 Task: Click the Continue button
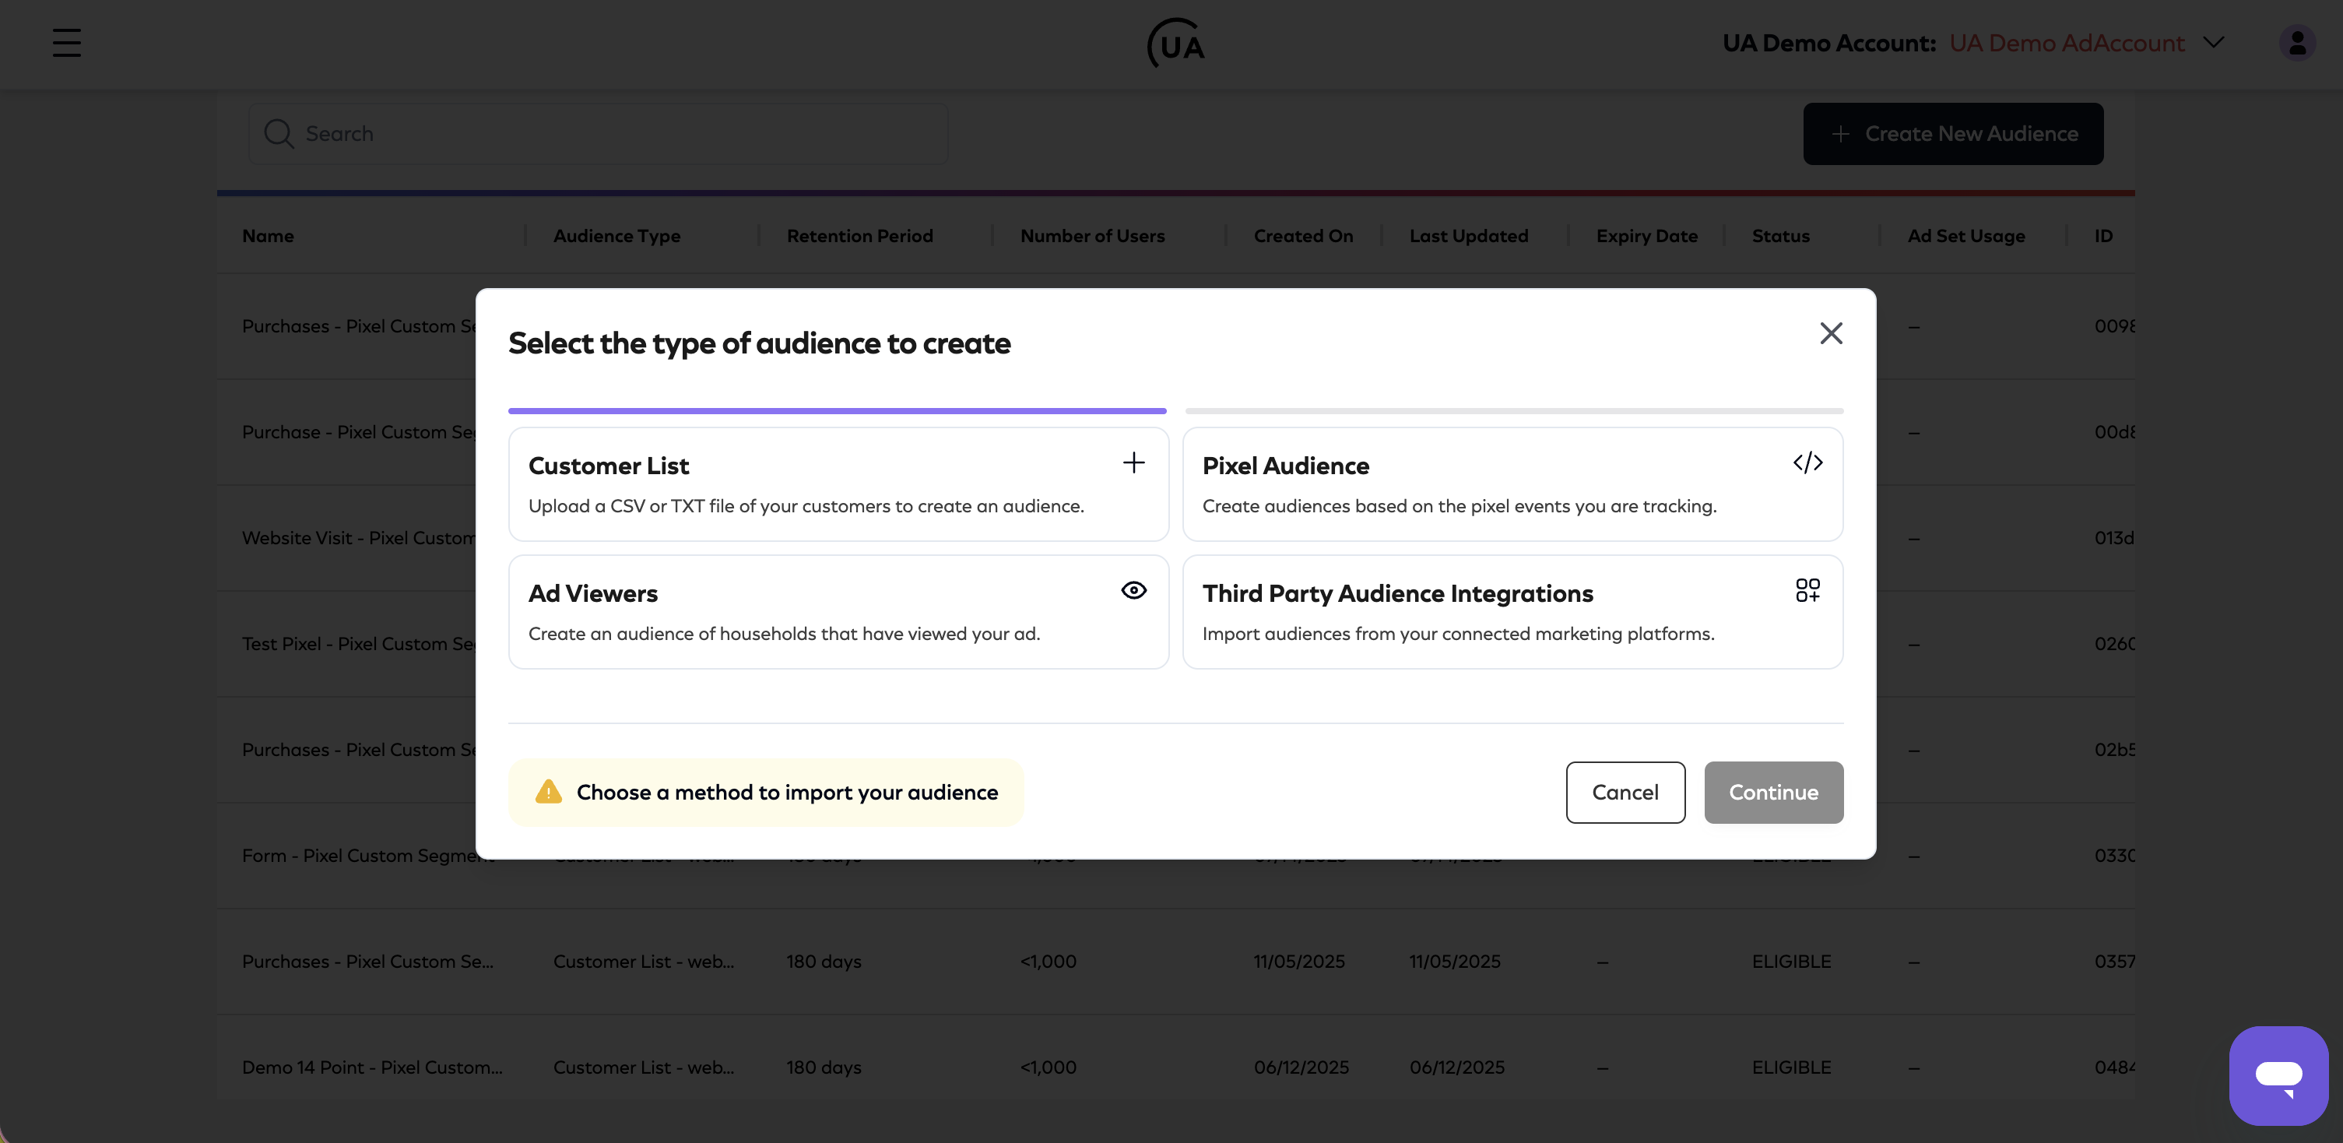1772,792
